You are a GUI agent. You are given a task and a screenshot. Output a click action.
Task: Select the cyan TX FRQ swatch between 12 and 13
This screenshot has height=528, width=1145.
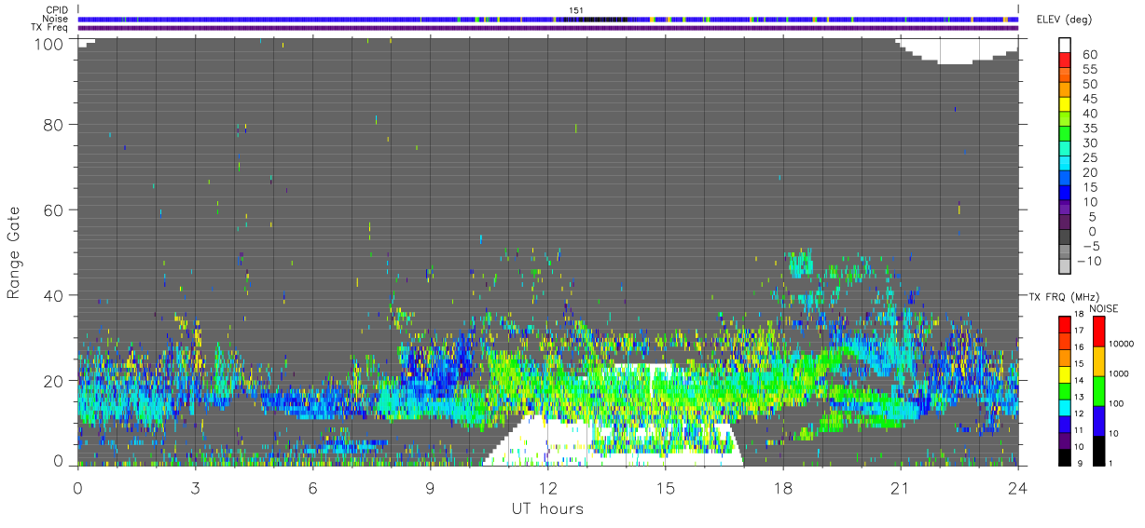[1065, 407]
